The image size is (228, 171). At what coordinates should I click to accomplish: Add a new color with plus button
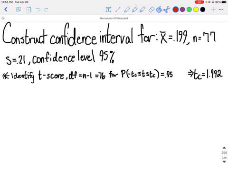coord(213,9)
